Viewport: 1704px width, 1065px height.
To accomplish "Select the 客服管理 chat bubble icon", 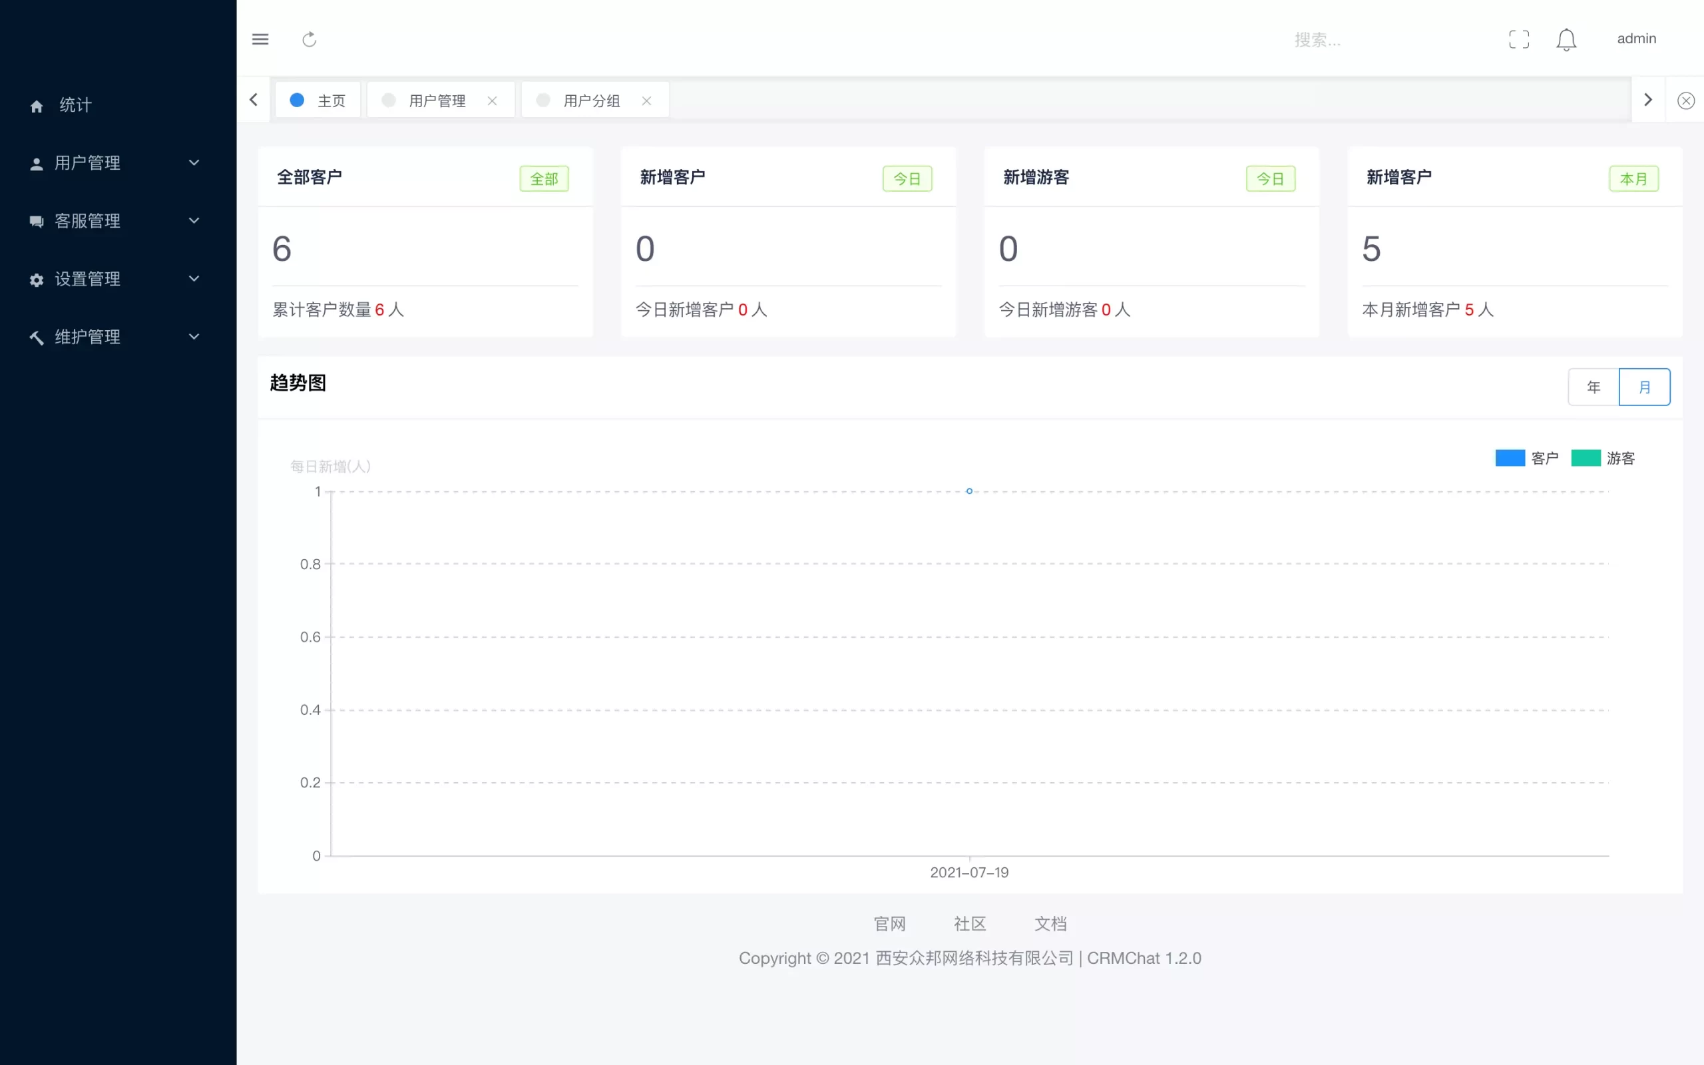I will [x=37, y=221].
